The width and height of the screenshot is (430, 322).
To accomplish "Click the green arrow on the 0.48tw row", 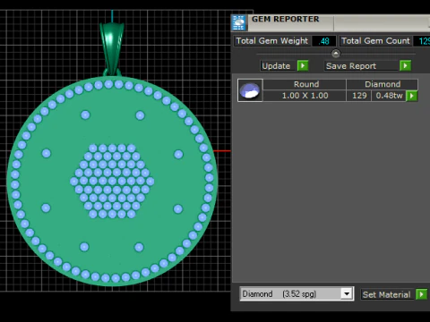I will [412, 96].
